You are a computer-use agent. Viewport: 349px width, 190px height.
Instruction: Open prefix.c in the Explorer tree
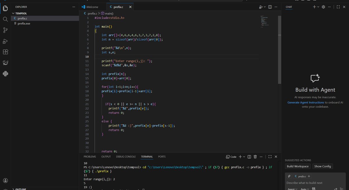45,18
